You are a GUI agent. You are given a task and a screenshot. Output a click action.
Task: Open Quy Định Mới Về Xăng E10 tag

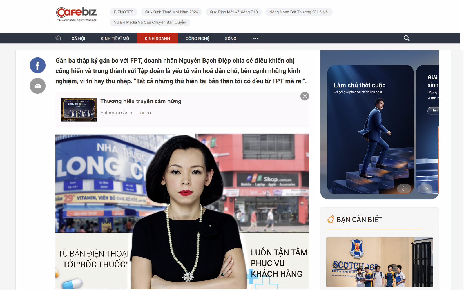click(x=234, y=12)
